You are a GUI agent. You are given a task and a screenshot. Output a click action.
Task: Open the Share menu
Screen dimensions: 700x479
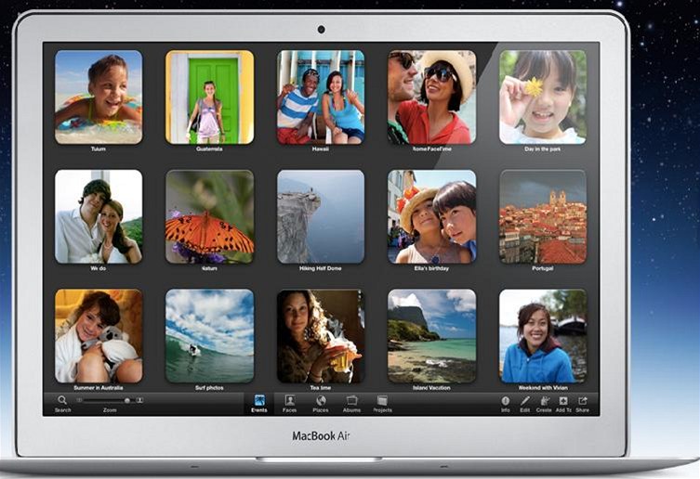point(583,401)
